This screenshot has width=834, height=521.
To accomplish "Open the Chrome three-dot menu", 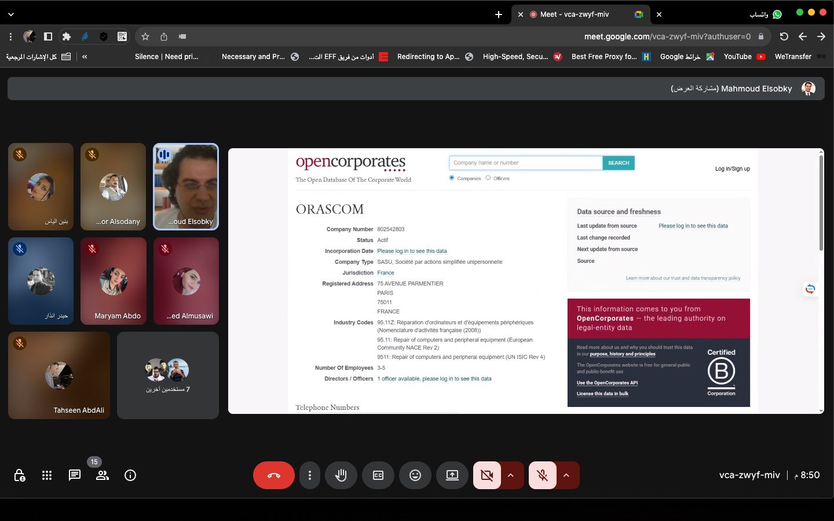I will 10,36.
